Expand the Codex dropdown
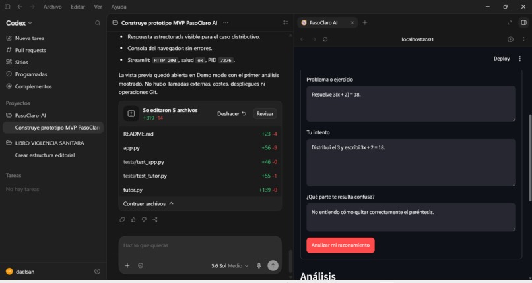This screenshot has height=283, width=532. (x=19, y=23)
